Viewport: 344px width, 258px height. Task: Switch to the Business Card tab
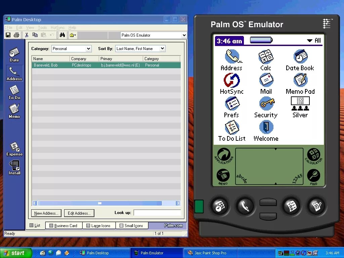coord(63,225)
